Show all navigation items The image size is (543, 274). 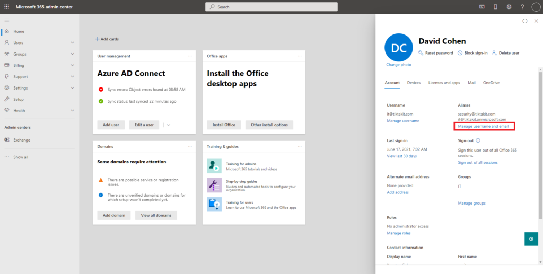click(x=21, y=157)
